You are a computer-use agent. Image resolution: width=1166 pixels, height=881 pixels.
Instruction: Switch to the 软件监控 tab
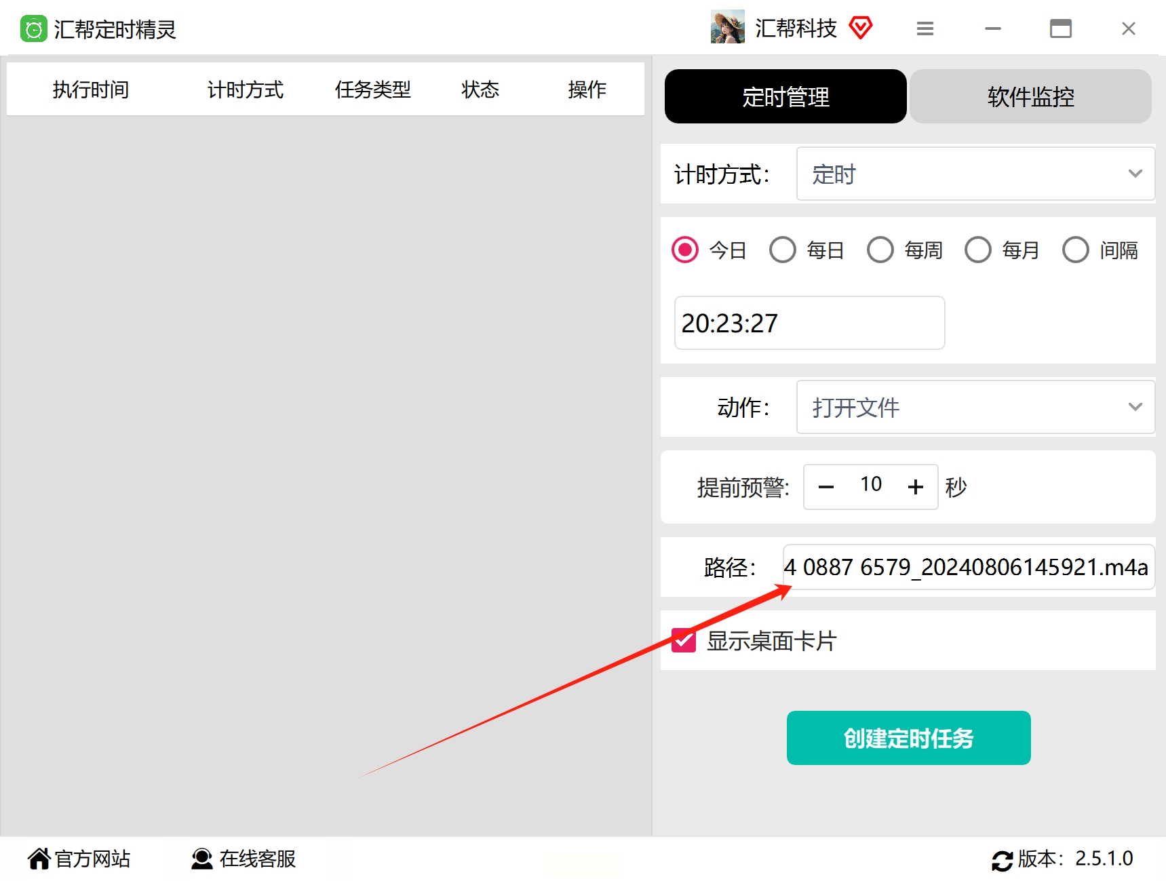tap(1030, 96)
